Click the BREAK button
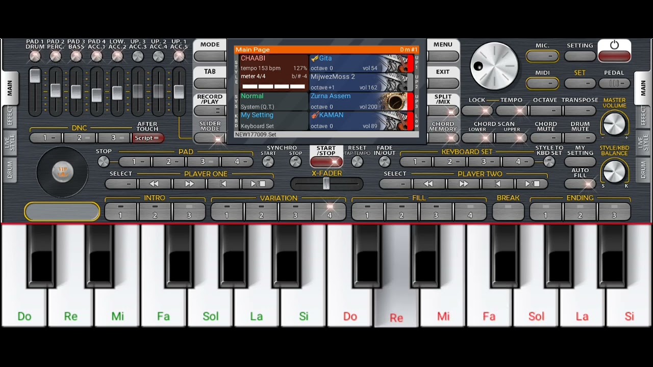This screenshot has height=367, width=653. click(508, 211)
